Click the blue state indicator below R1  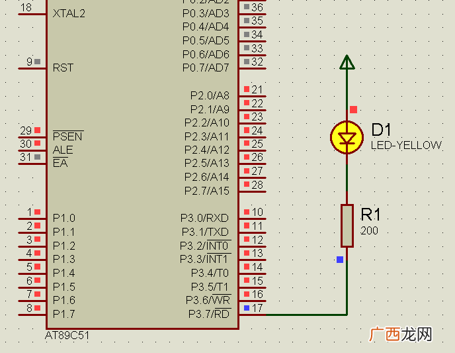[340, 260]
